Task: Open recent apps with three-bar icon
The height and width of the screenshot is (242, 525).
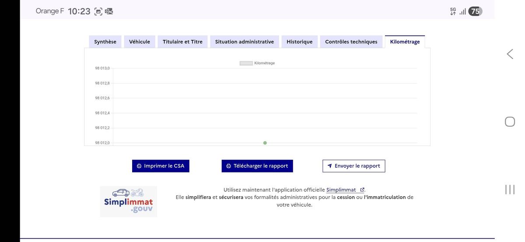Action: [x=510, y=190]
